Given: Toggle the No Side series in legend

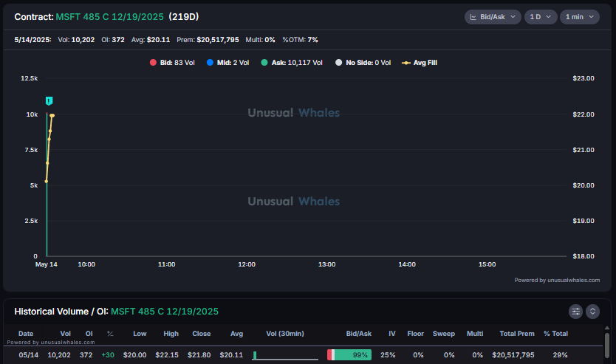Looking at the screenshot, I should point(363,63).
